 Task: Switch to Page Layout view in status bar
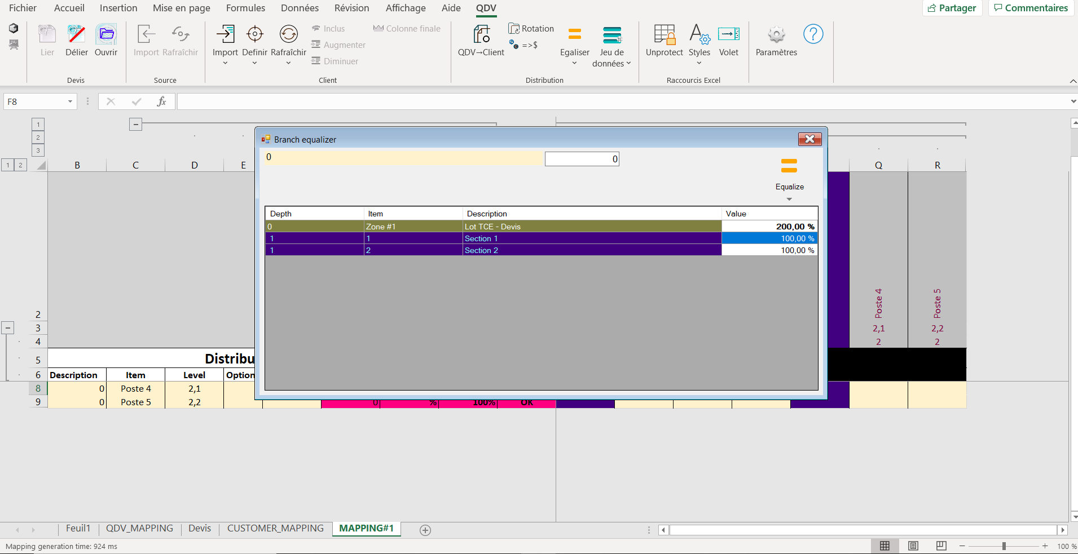point(913,546)
